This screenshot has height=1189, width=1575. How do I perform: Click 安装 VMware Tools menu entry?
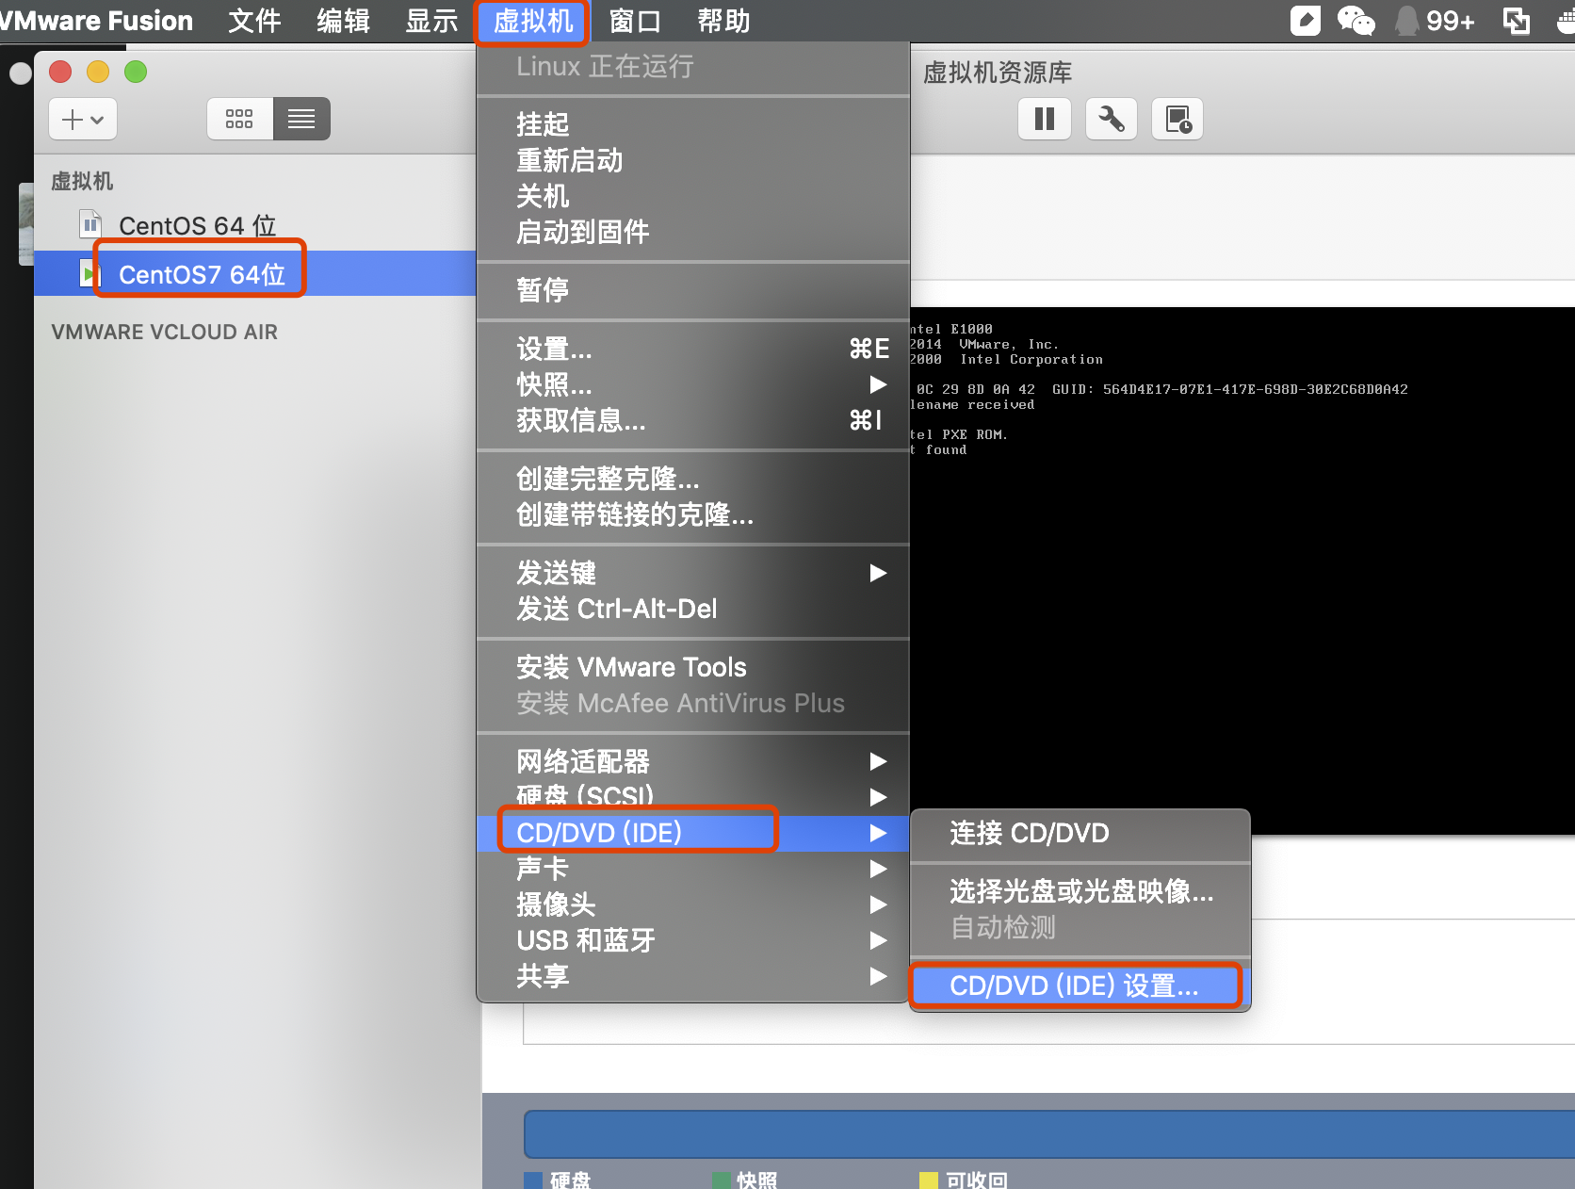tap(631, 667)
